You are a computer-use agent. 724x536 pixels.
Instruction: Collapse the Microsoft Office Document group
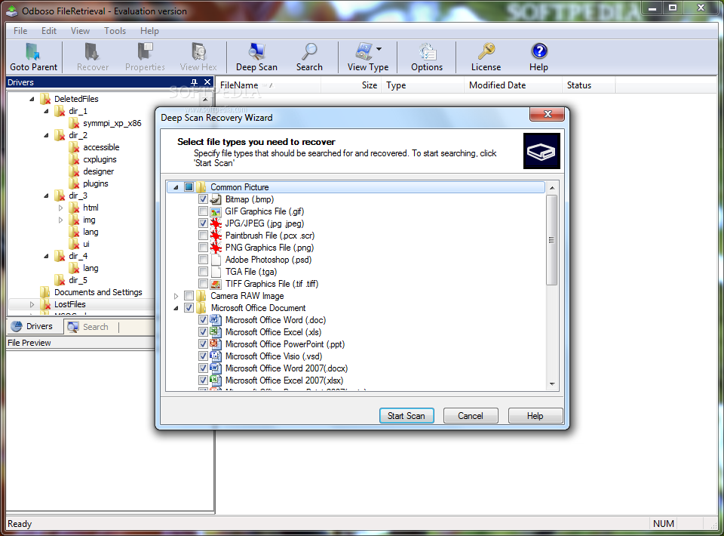(x=176, y=308)
